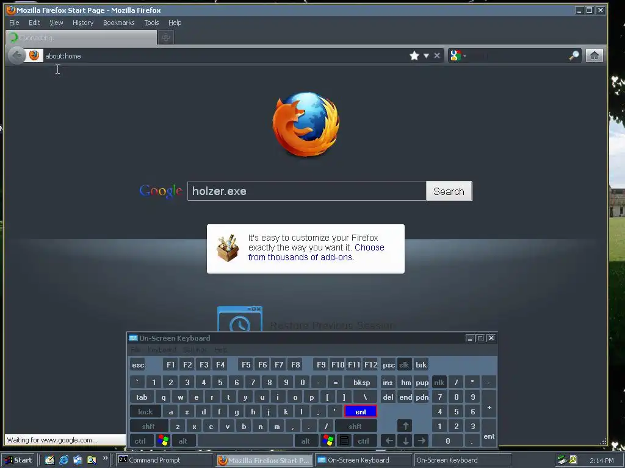Click the Restore Previous Session clock icon
The width and height of the screenshot is (625, 468).
[239, 318]
